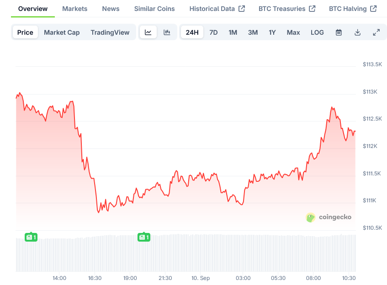Click the $111.5K price axis label

point(372,174)
